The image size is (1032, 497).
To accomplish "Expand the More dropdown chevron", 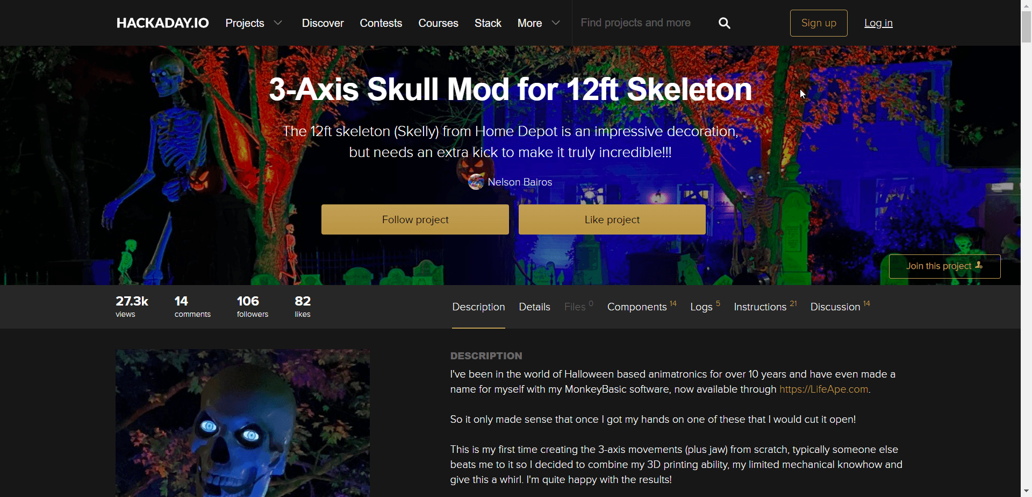I will (556, 23).
